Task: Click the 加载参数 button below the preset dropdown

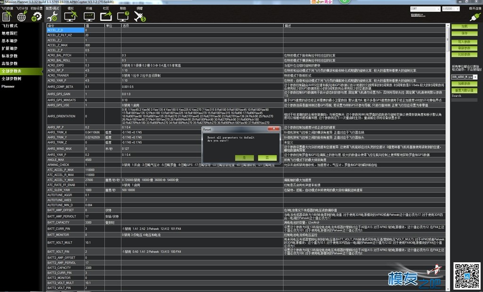Action: coord(465,84)
